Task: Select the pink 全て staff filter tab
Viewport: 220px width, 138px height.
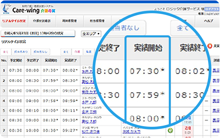Action: (x=6, y=52)
